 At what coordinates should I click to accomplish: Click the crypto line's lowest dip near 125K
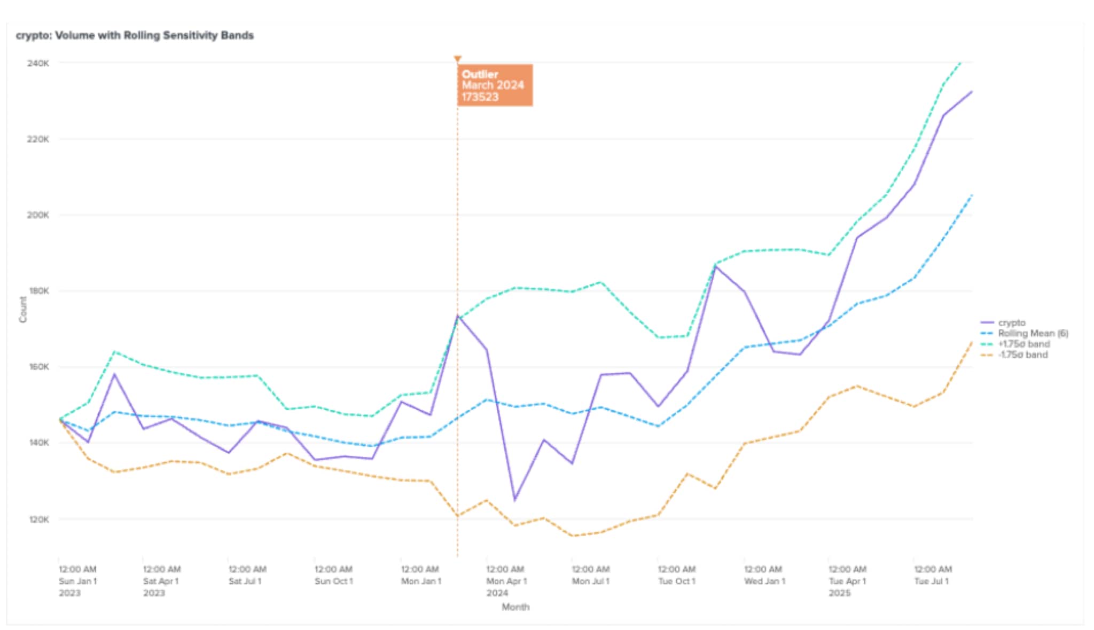515,500
